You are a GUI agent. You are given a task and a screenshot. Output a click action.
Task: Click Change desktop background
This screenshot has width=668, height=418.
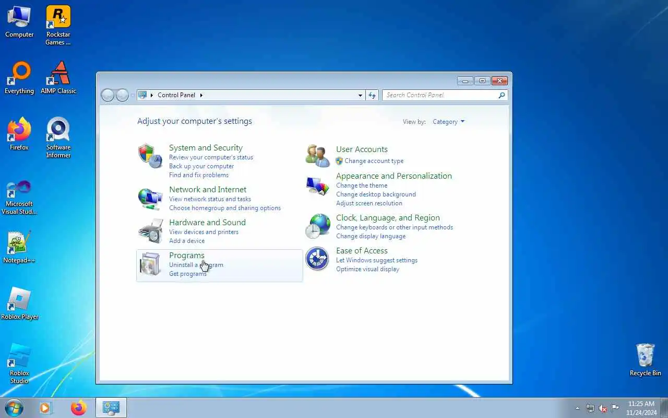click(x=376, y=194)
